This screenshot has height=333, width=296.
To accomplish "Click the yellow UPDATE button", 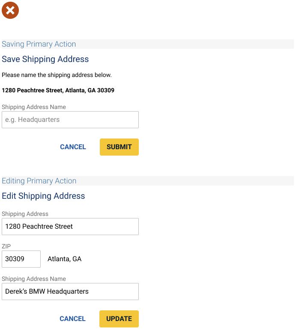I will [119, 319].
